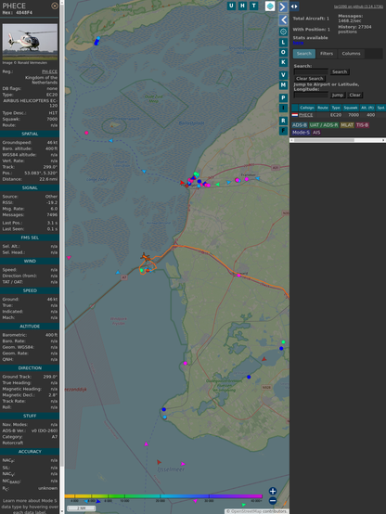Open the map layer switcher icon
The height and width of the screenshot is (514, 386).
click(x=270, y=6)
